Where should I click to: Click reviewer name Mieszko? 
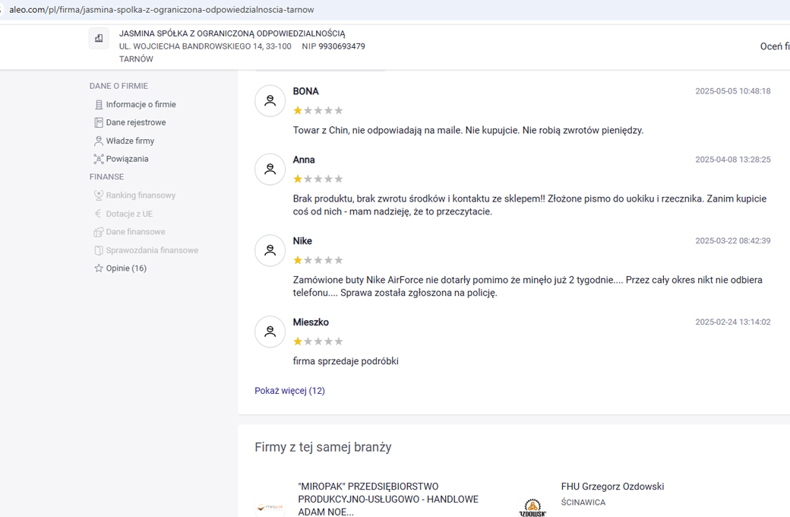tap(311, 322)
